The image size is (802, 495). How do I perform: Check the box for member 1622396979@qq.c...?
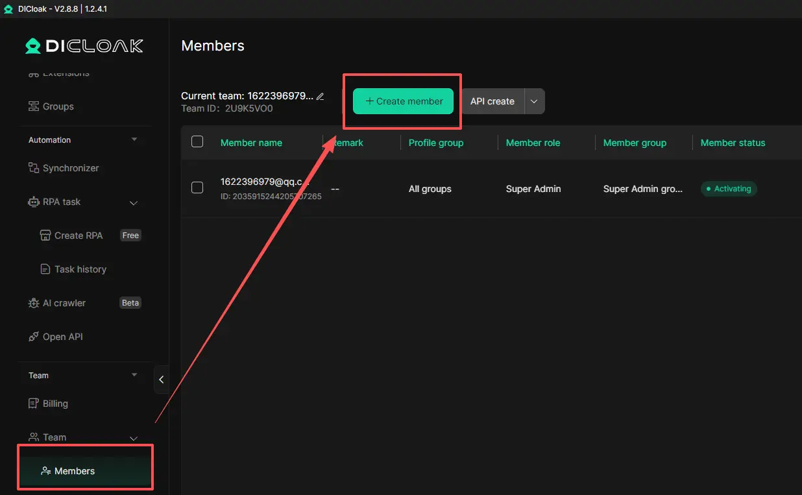[x=197, y=188]
